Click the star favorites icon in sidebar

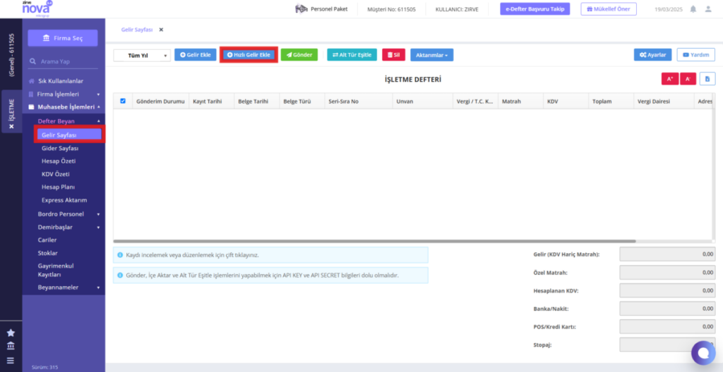pyautogui.click(x=11, y=333)
